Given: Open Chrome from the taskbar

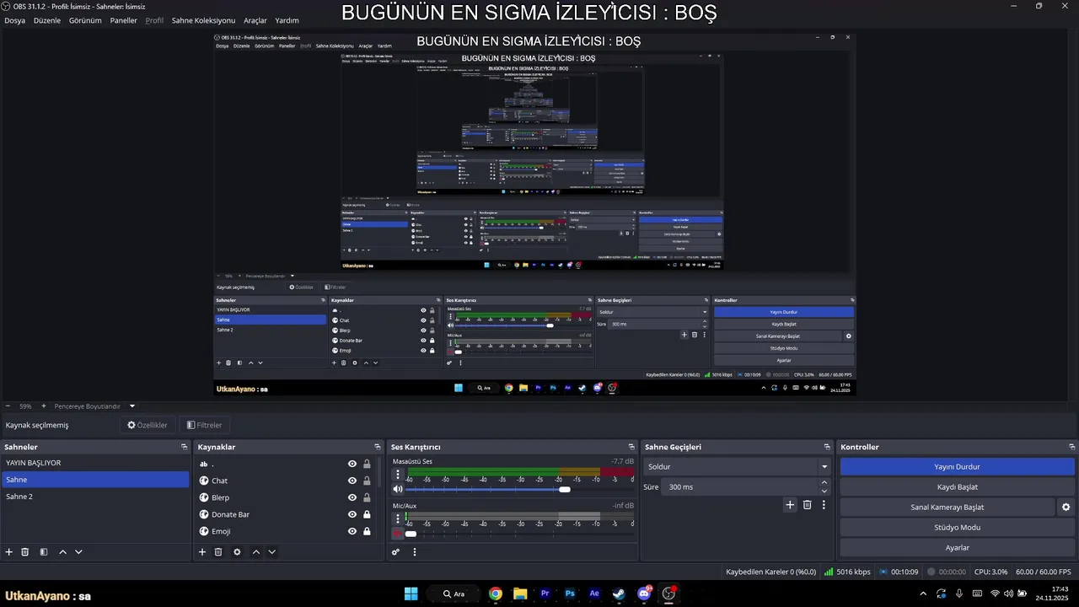Looking at the screenshot, I should 496,594.
